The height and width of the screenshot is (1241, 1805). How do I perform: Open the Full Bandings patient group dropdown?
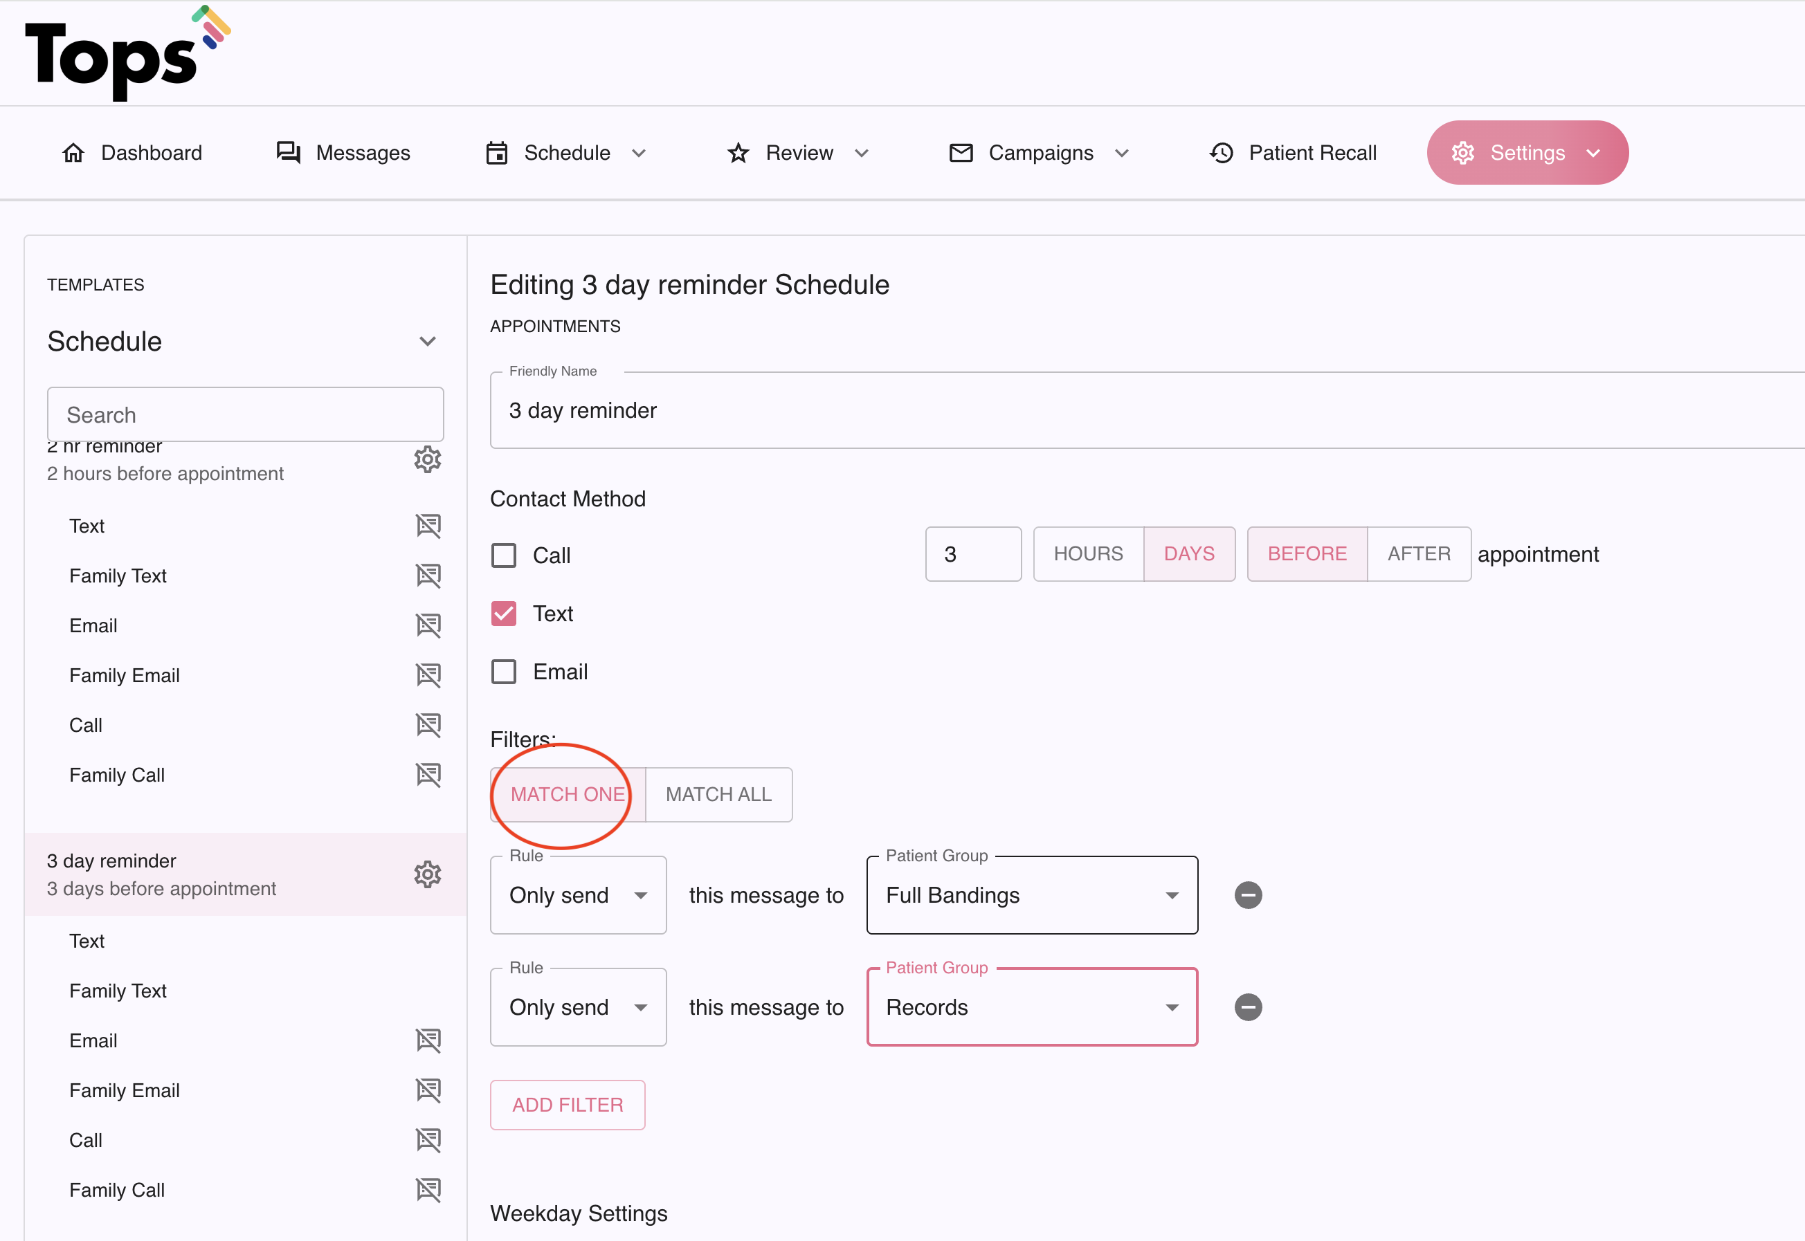(1032, 895)
